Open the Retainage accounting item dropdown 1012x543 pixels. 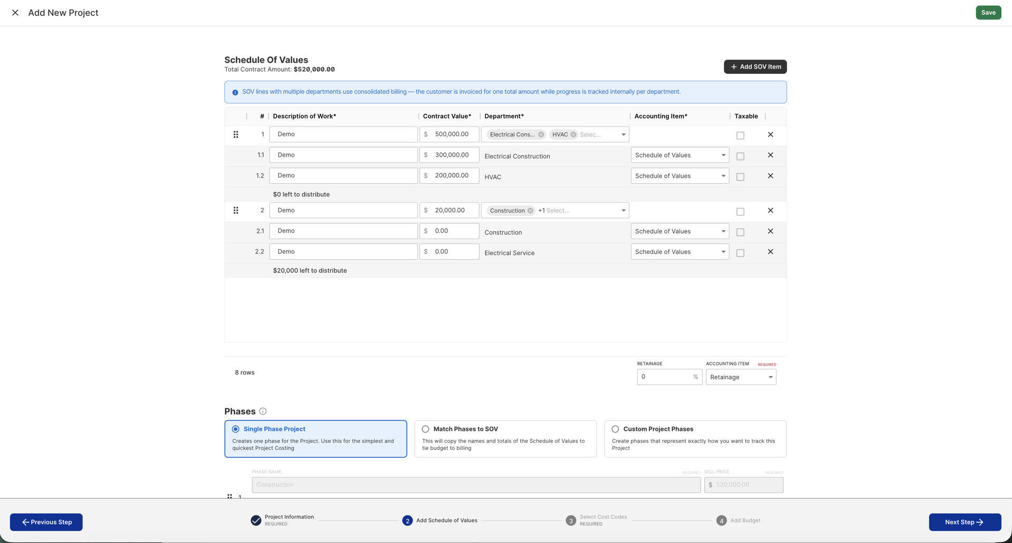(x=741, y=377)
